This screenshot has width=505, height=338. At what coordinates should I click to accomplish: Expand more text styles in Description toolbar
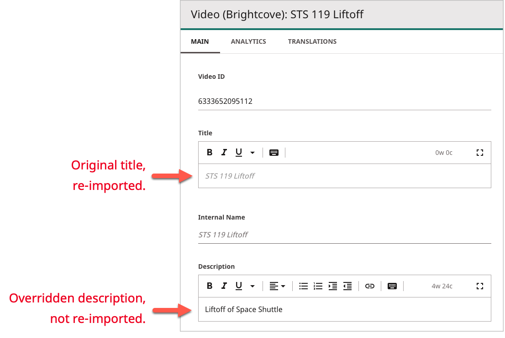pos(252,286)
